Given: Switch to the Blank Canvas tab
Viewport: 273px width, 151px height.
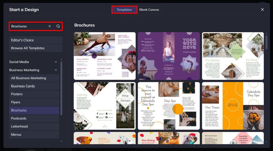Looking at the screenshot, I should point(149,10).
